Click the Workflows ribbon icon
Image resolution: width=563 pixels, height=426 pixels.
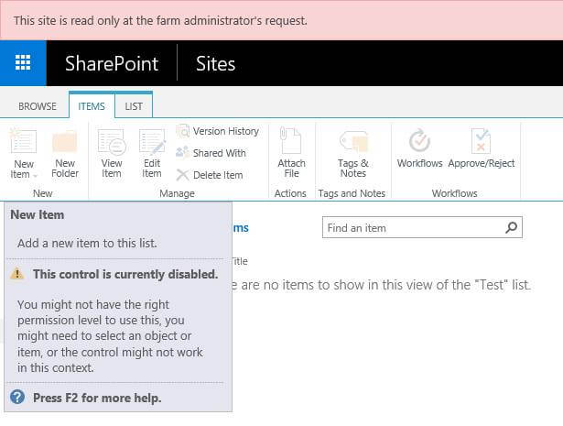(x=419, y=144)
